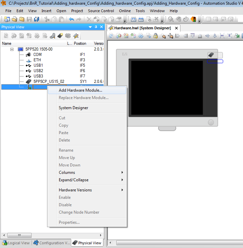243x248 pixels.
Task: Click the Redo arrow icon
Action: [79, 19]
